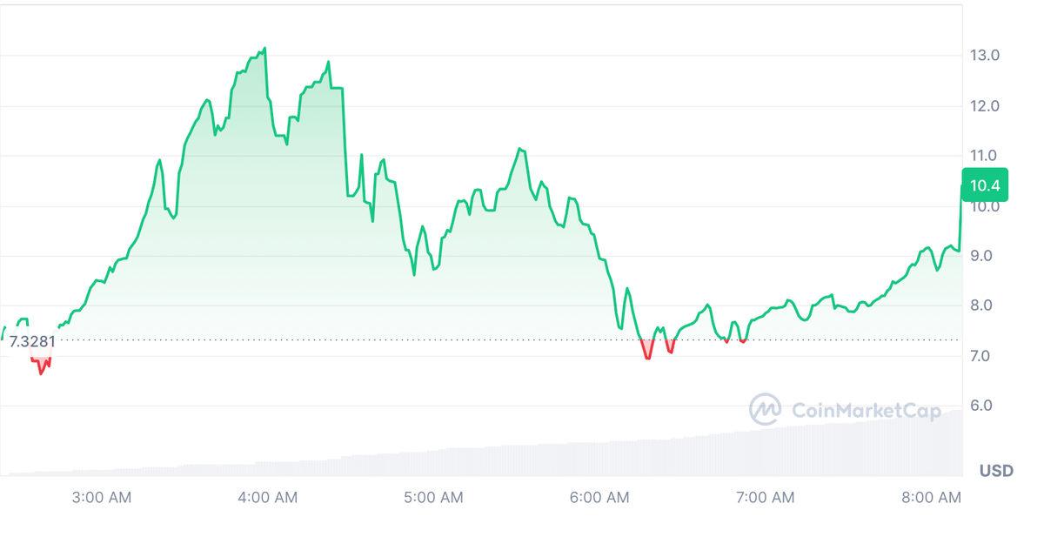The width and height of the screenshot is (1044, 537).
Task: Select the 3:00 AM time axis label
Action: [x=102, y=498]
